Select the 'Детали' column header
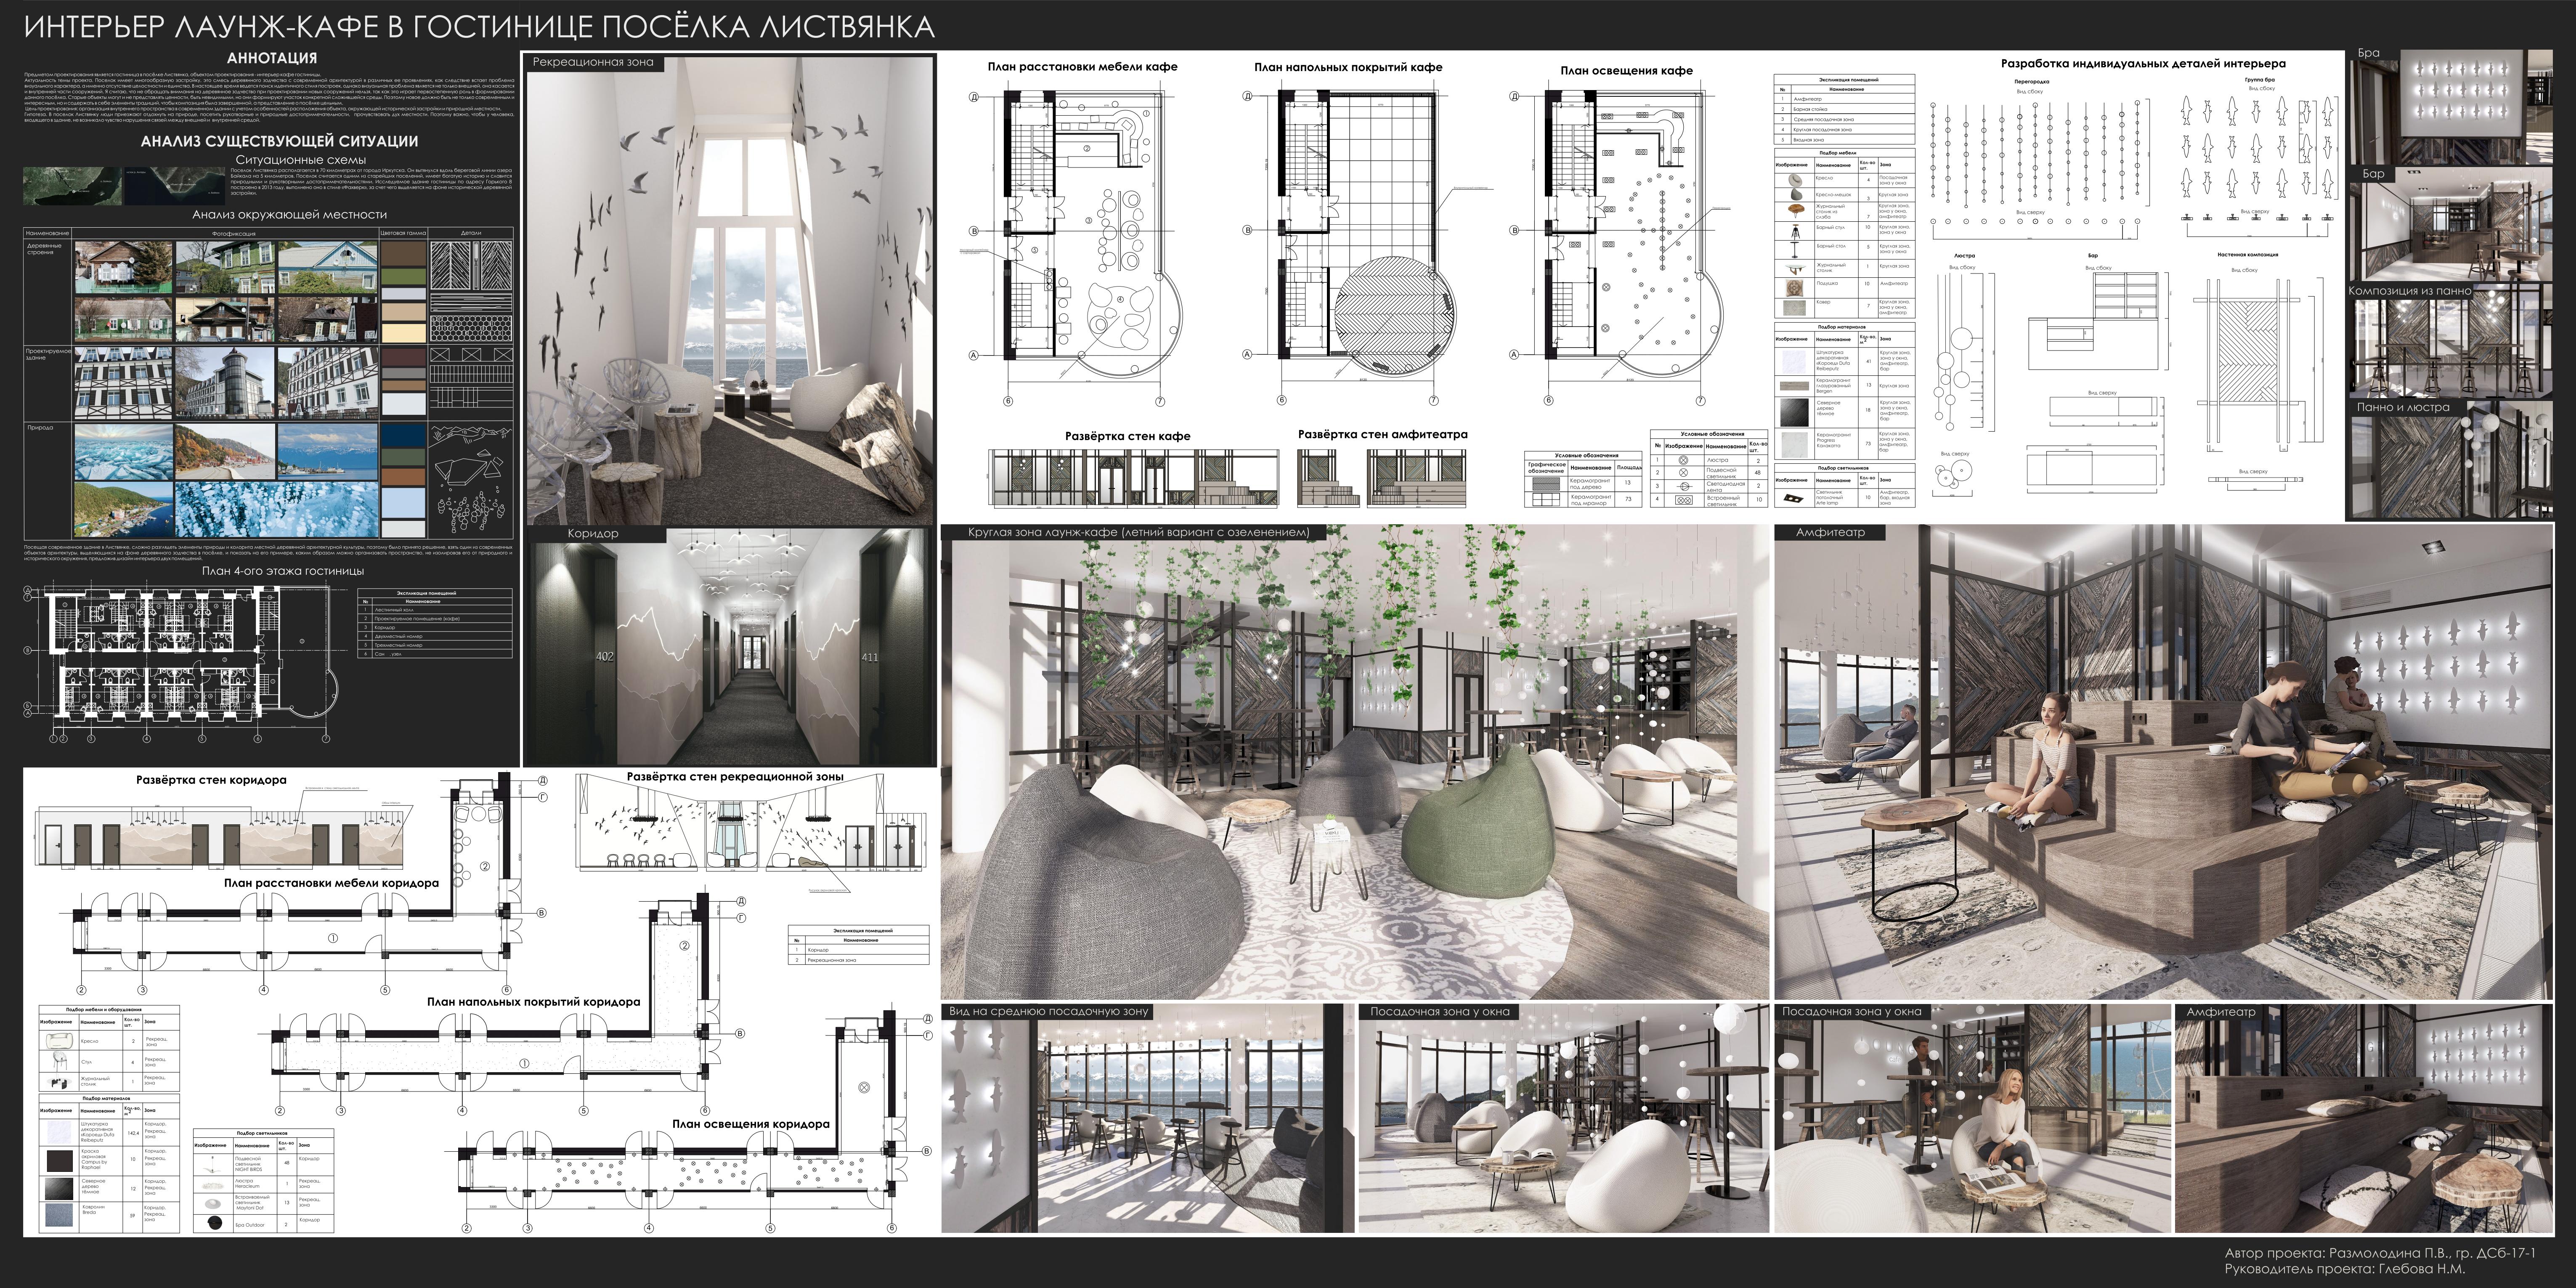 (x=471, y=233)
